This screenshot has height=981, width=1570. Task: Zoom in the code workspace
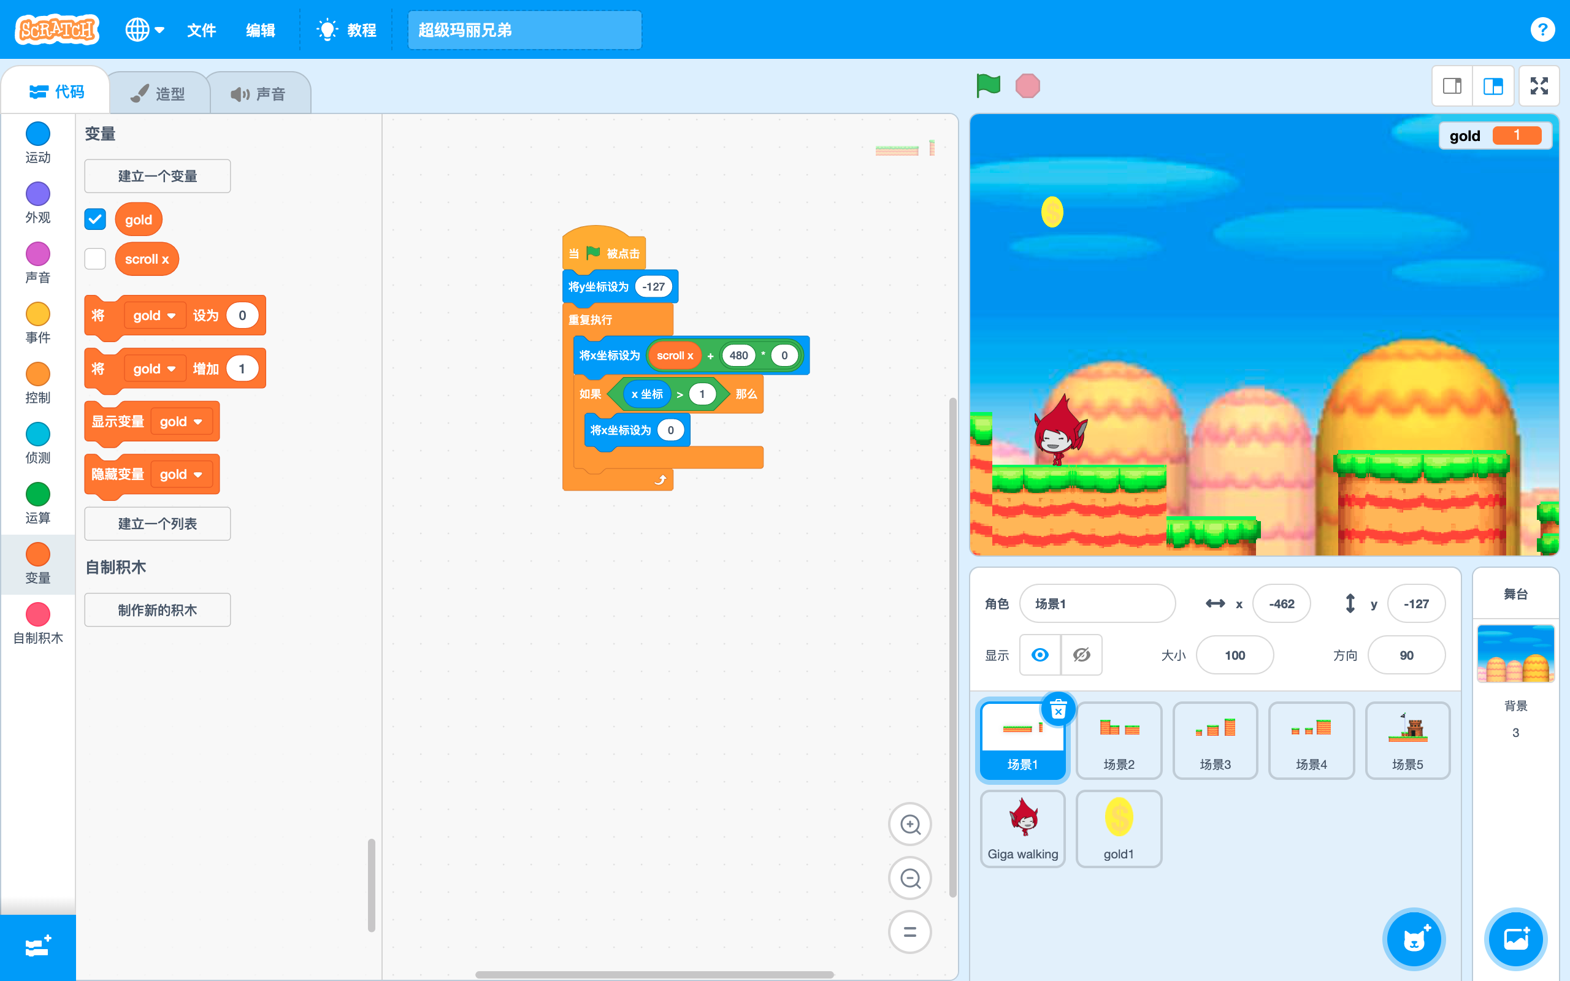(x=909, y=825)
